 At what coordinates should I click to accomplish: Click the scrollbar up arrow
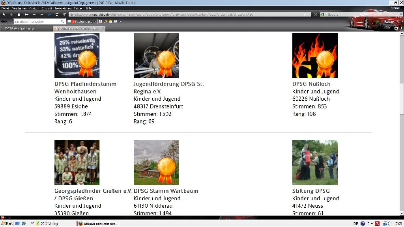coord(402,34)
